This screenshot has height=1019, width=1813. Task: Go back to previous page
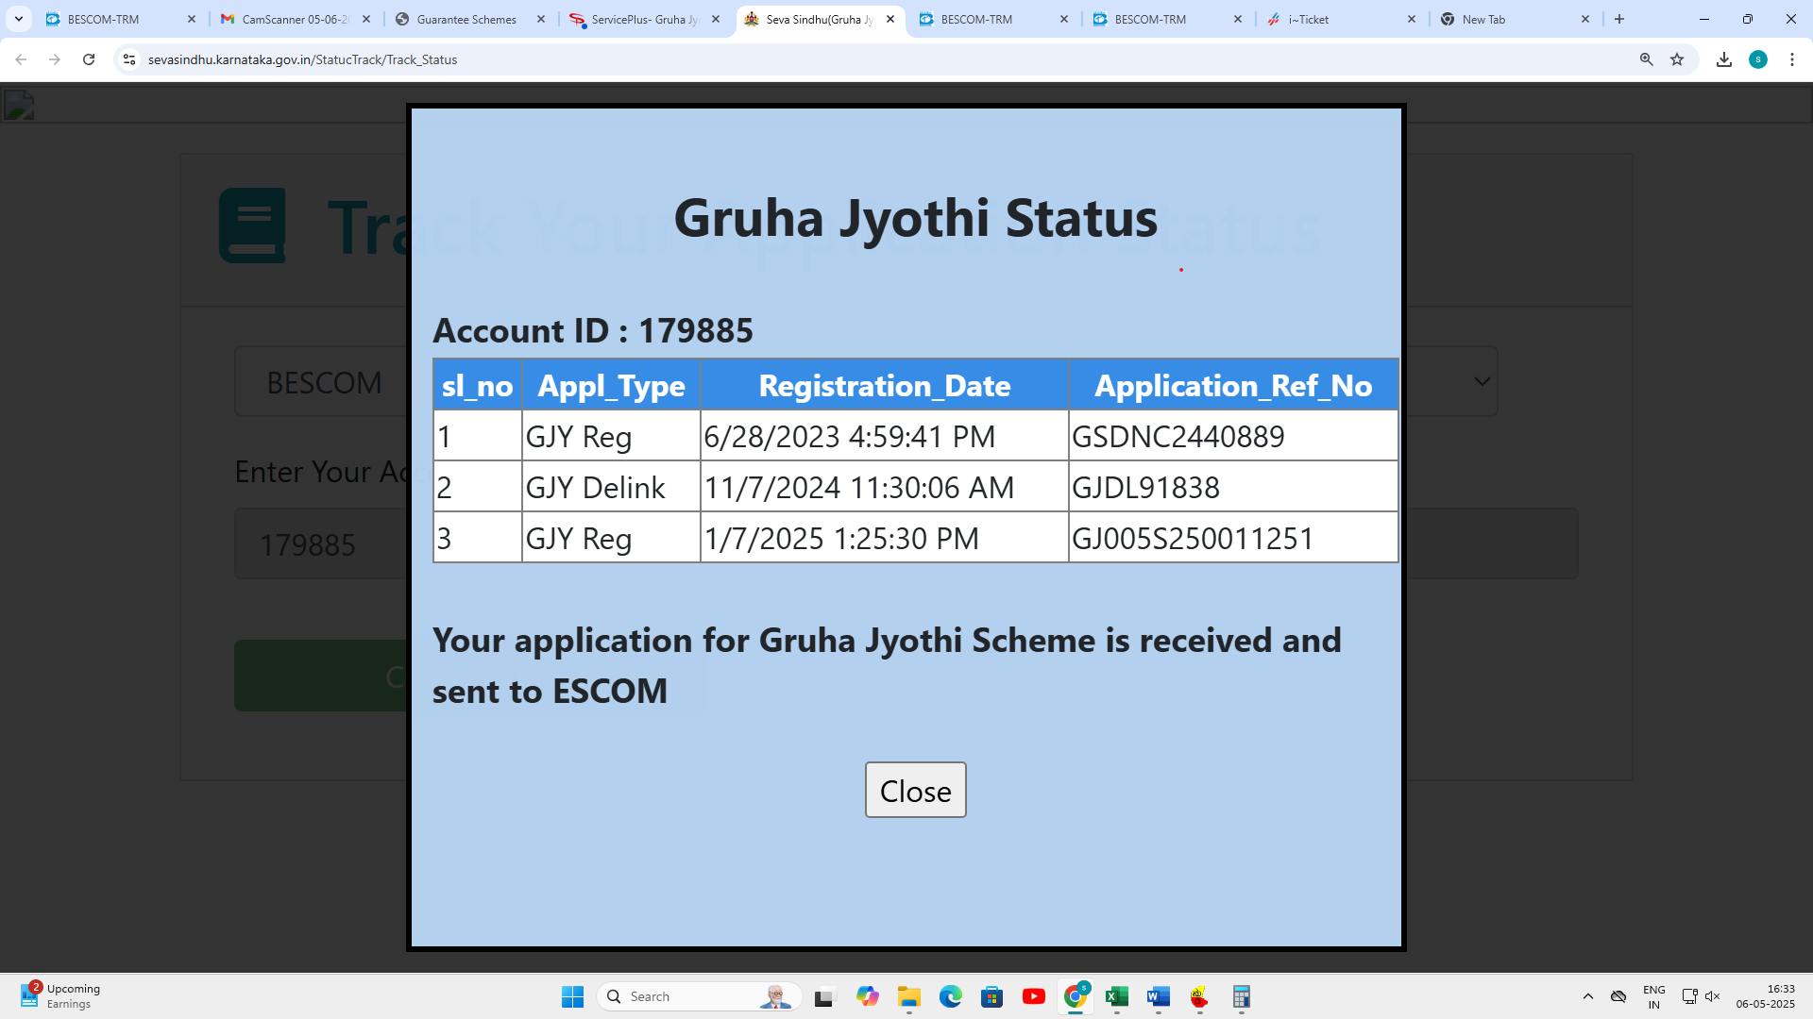21,59
